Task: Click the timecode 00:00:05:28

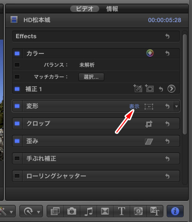Action: (x=164, y=20)
